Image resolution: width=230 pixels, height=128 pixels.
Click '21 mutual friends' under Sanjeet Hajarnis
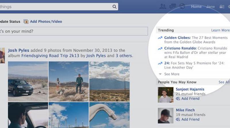coord(191,94)
